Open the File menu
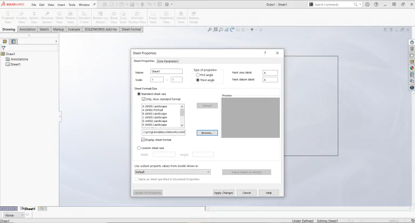415x223 pixels. 34,5
